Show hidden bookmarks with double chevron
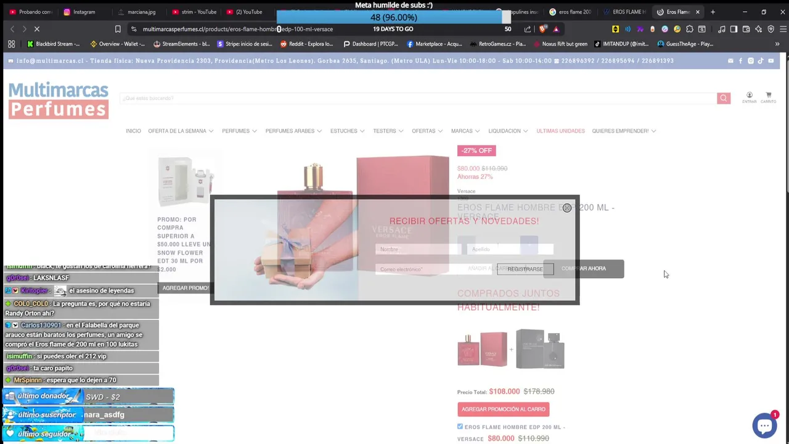This screenshot has width=789, height=444. point(777,44)
